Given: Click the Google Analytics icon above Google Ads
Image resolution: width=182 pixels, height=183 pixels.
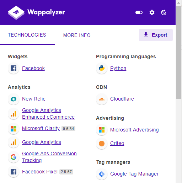Looking at the screenshot, I should pos(14,142).
